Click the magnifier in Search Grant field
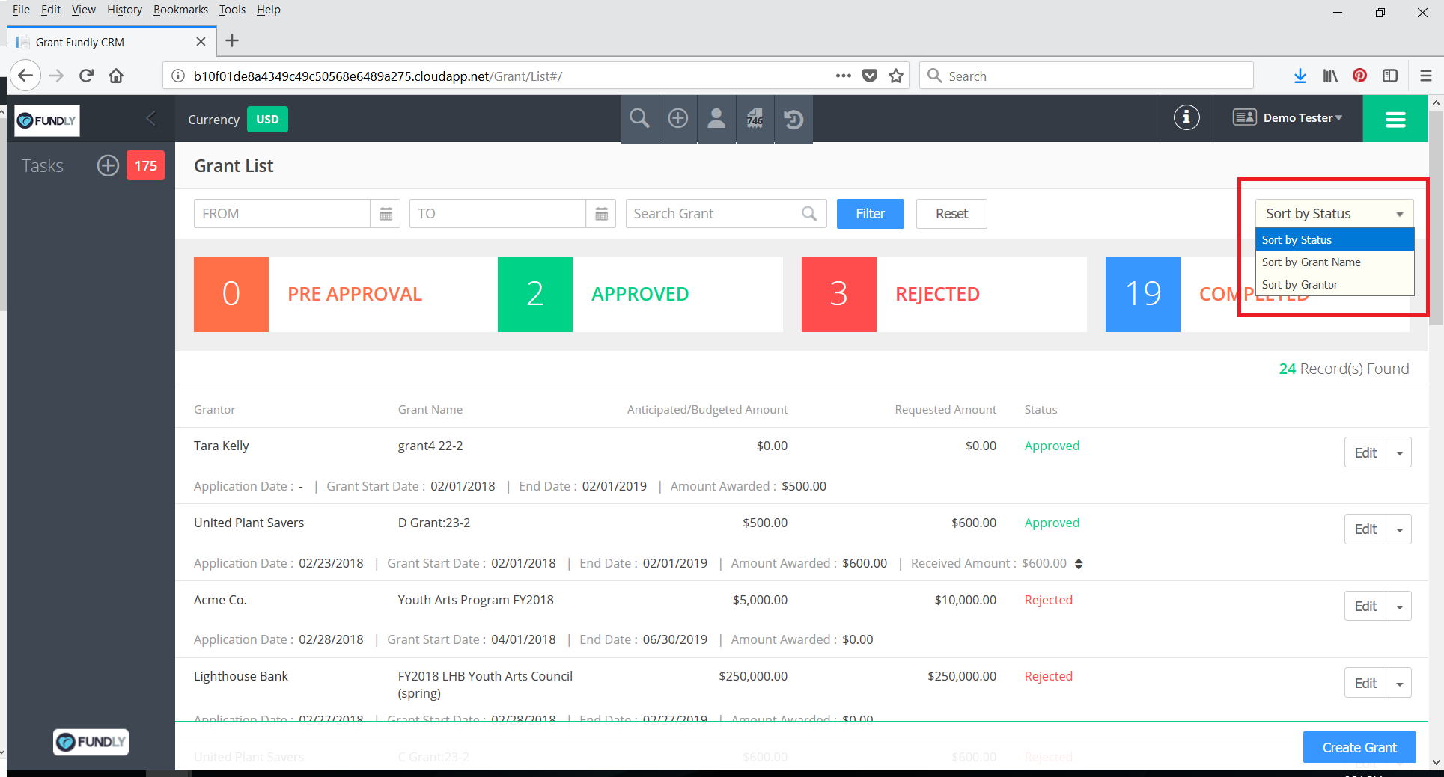Image resolution: width=1444 pixels, height=777 pixels. 809,214
